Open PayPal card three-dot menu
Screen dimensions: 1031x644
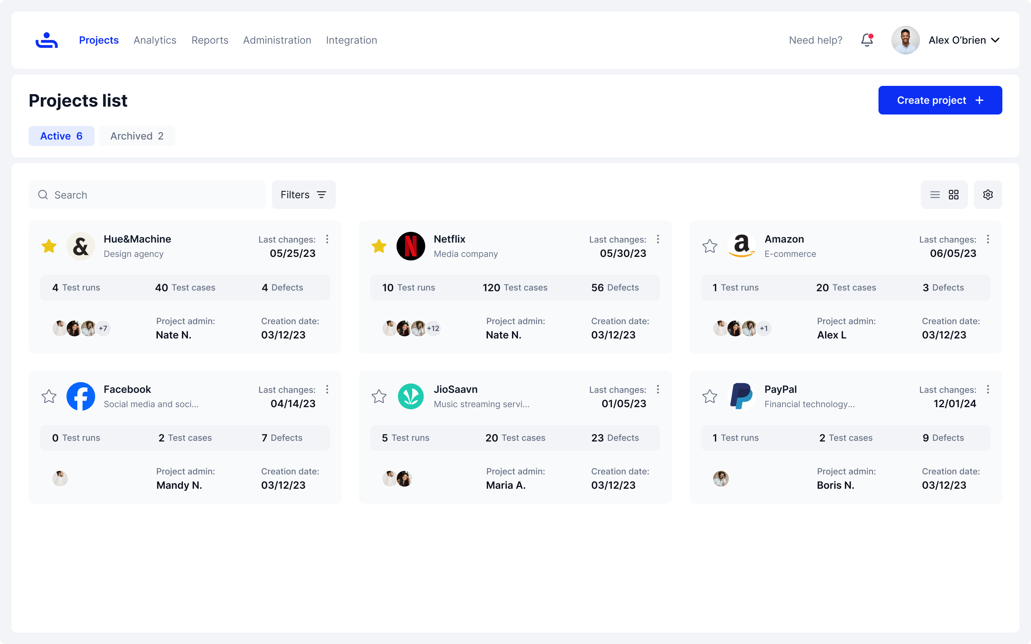click(x=988, y=389)
